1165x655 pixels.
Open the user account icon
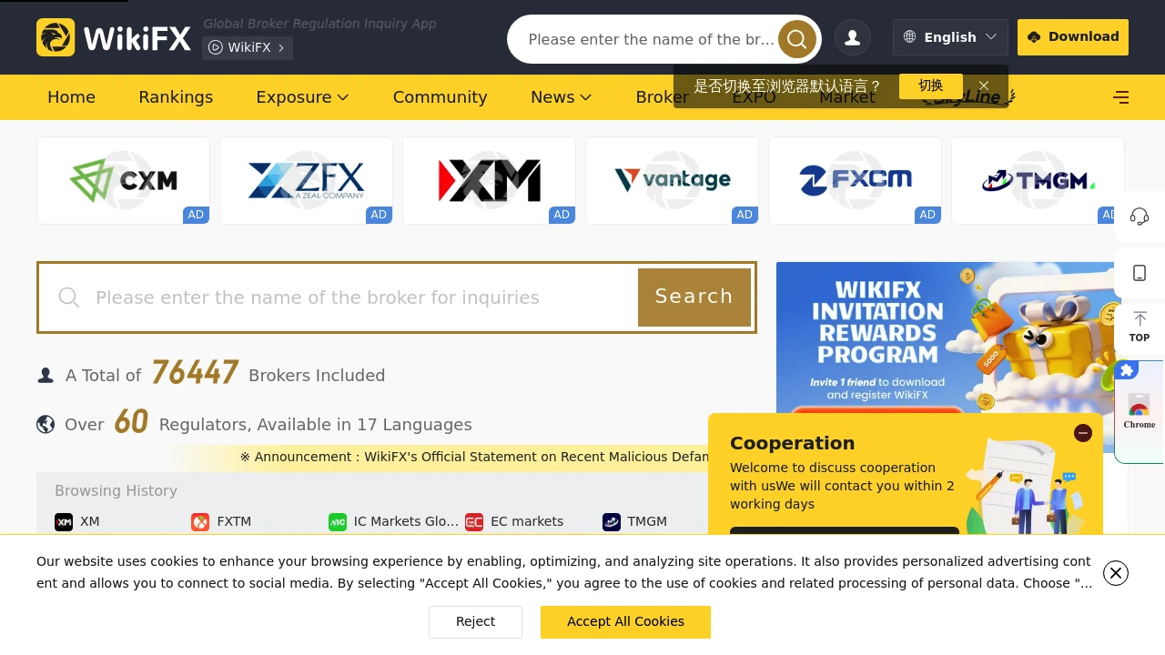point(853,37)
